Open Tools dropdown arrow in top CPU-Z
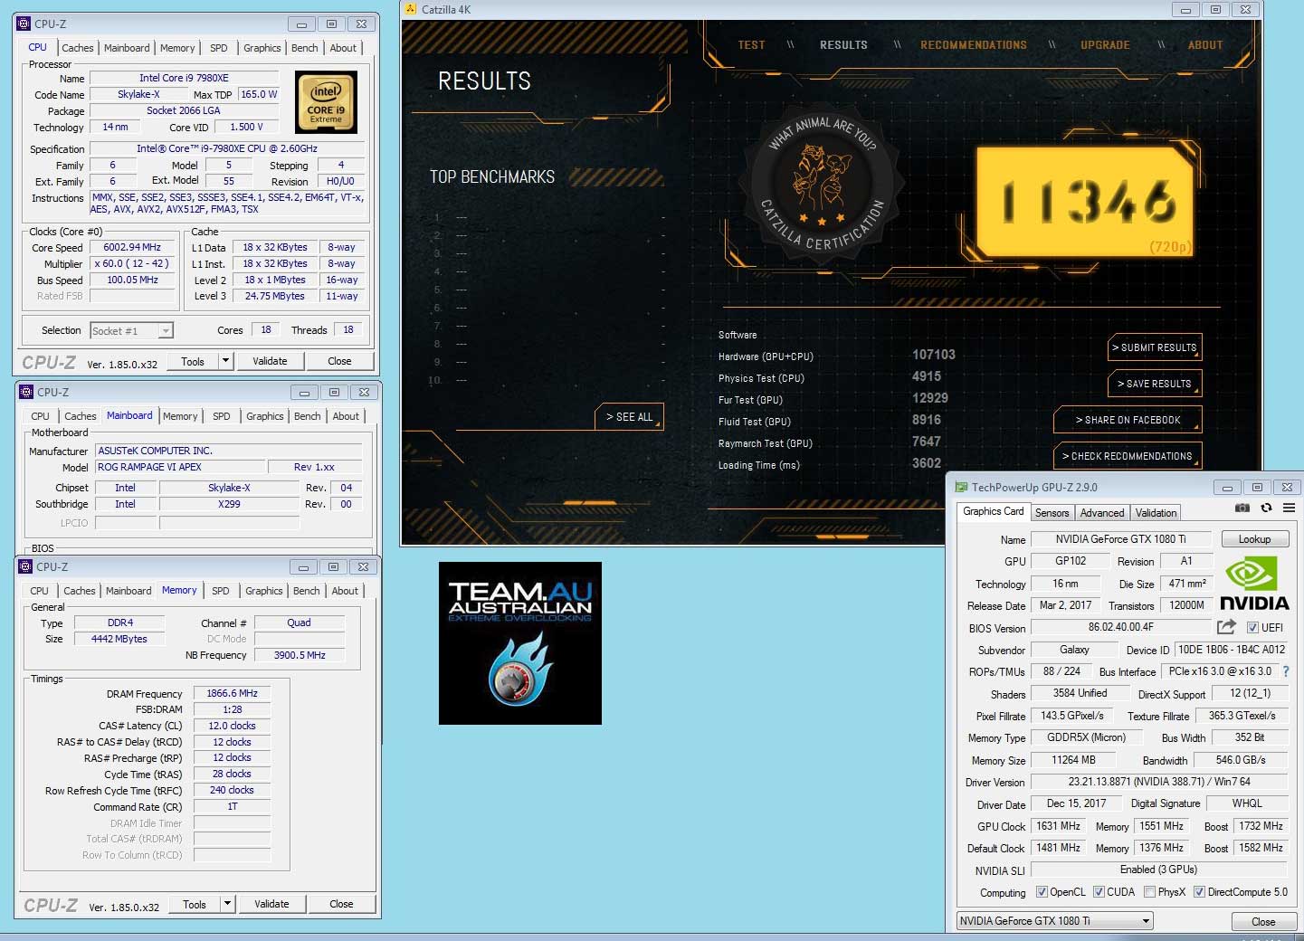The width and height of the screenshot is (1304, 941). coord(226,361)
